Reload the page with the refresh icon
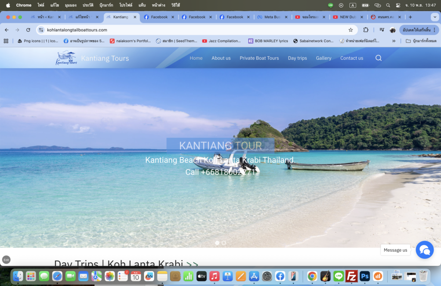441x286 pixels. (x=28, y=30)
